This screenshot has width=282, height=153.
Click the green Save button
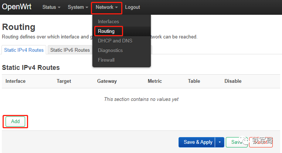(x=237, y=142)
